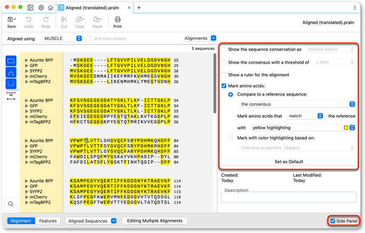Viewport: 365px width, 233px height.
Task: Go to the home icon
Action: (x=50, y=8)
